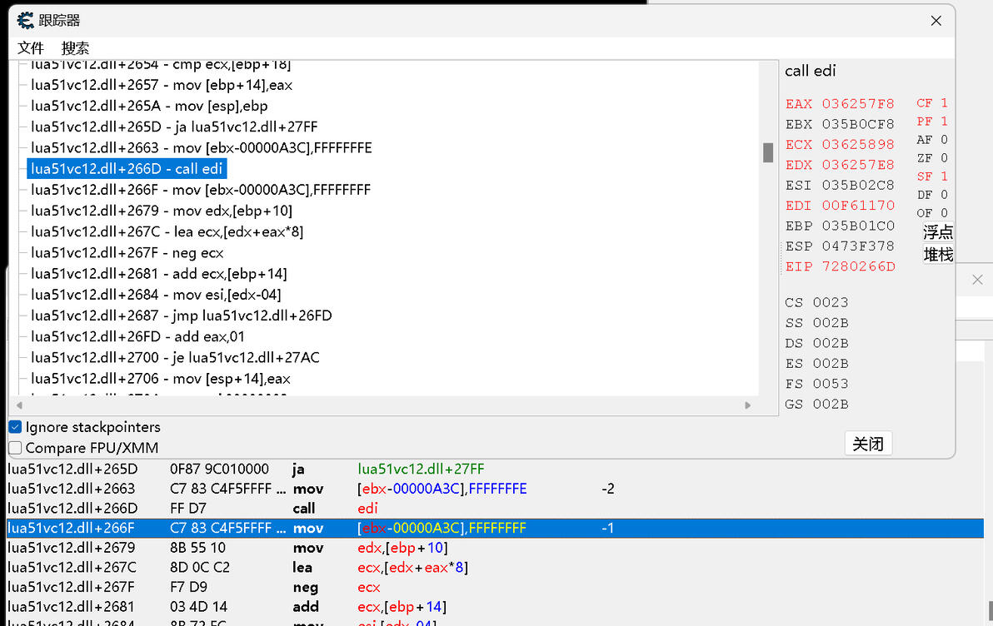
Task: Select disassembler row lua51vc12.dll+2679 mov edx
Action: click(x=495, y=548)
